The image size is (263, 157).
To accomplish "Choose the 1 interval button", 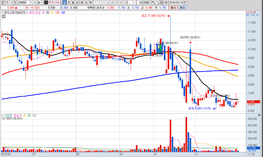I will 95,2.
